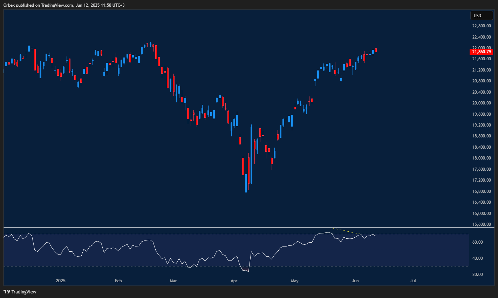
Task: Click the red 21,860.79 price label
Action: tap(481, 52)
